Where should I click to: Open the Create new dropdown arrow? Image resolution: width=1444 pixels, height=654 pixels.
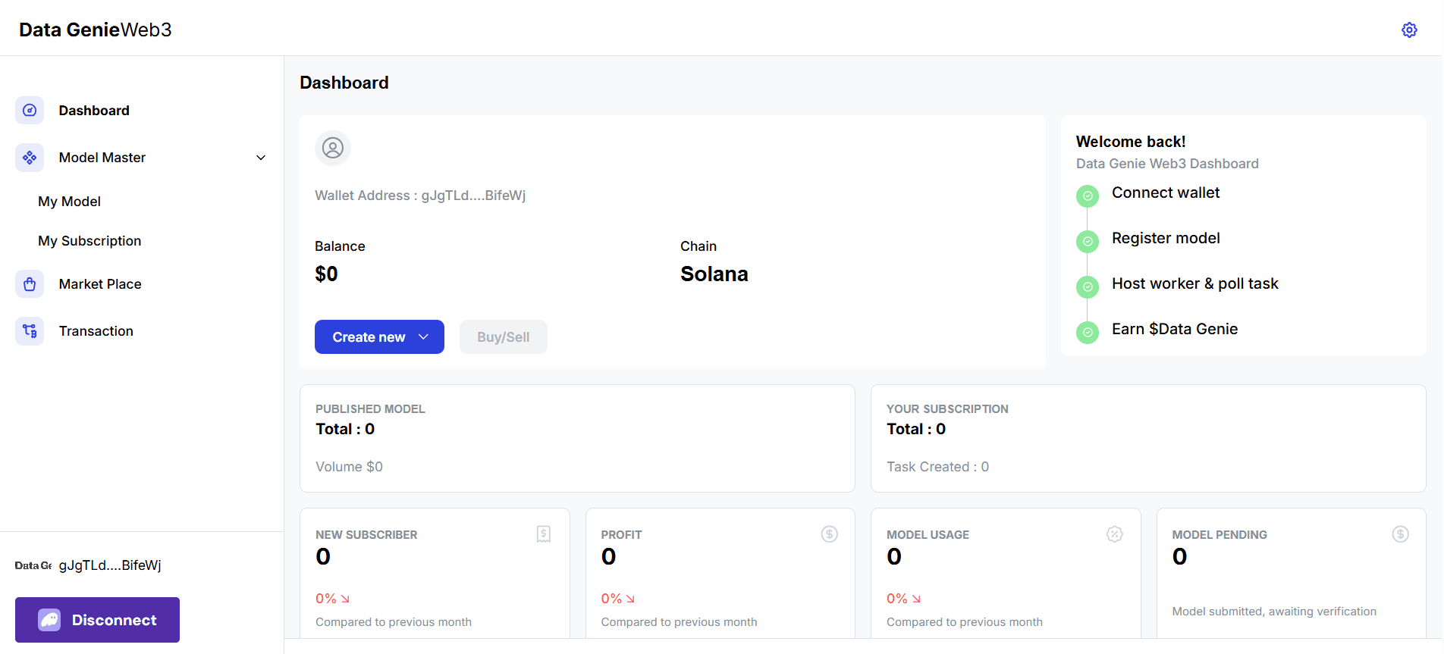424,336
